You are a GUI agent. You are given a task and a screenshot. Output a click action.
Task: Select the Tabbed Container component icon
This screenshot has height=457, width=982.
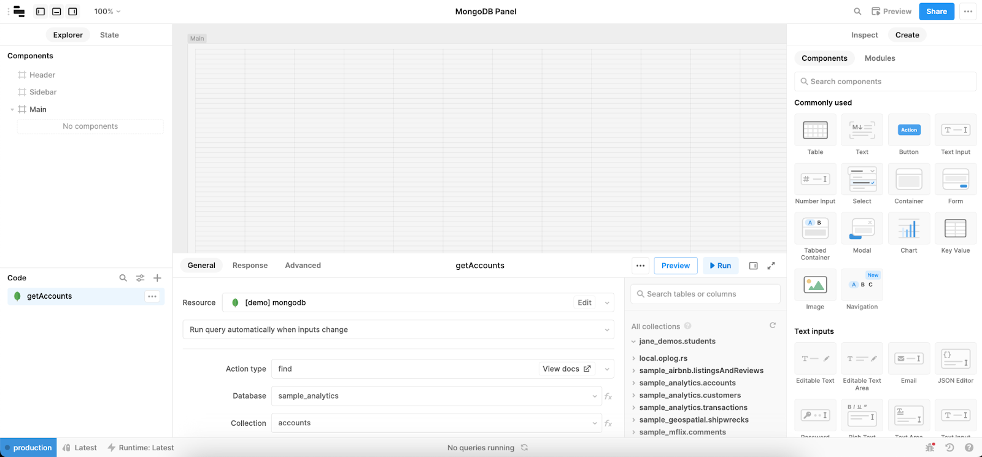click(815, 228)
